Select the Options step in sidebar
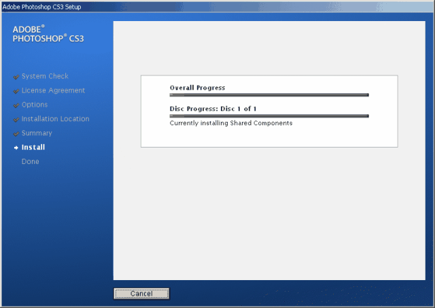The height and width of the screenshot is (308, 435). tap(35, 105)
